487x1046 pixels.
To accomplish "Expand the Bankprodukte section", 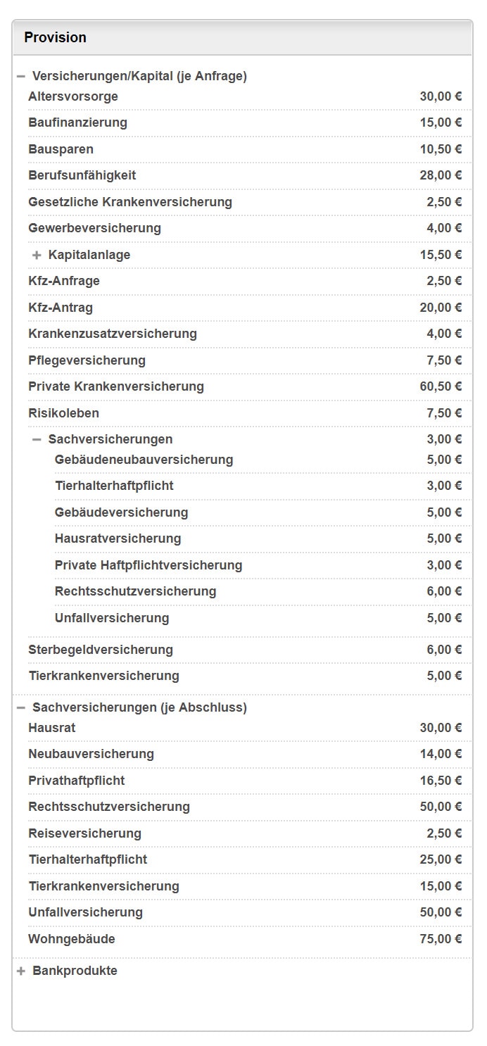I will click(x=21, y=971).
